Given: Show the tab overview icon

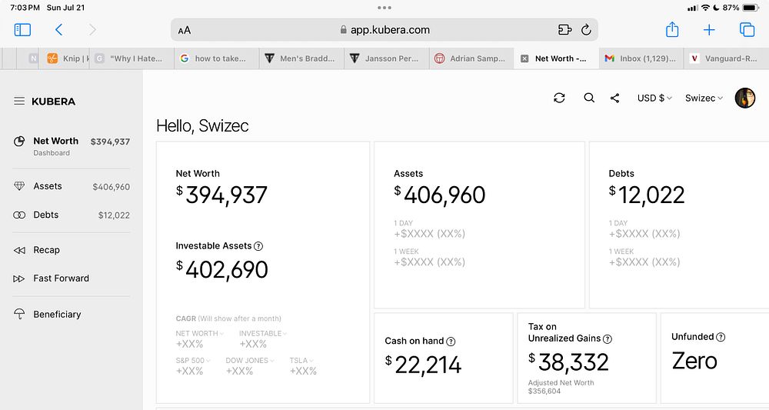Looking at the screenshot, I should point(747,30).
